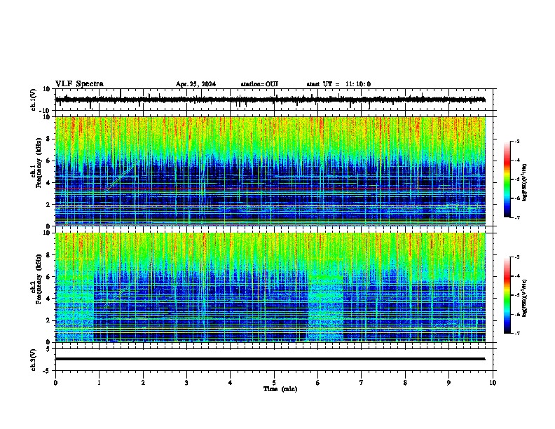Click the 'station=OUJ' label

[259, 84]
